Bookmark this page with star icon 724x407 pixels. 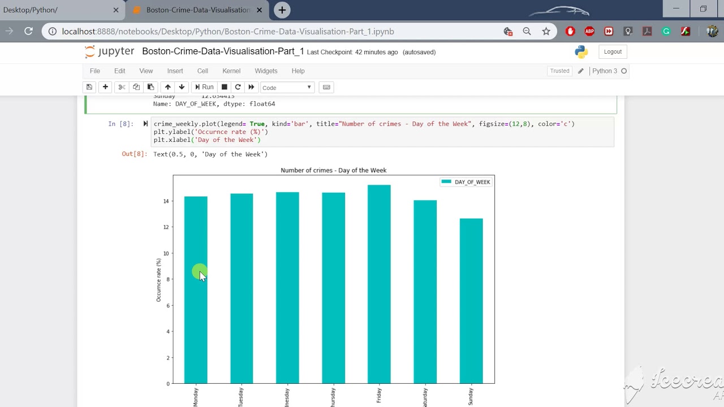click(546, 32)
